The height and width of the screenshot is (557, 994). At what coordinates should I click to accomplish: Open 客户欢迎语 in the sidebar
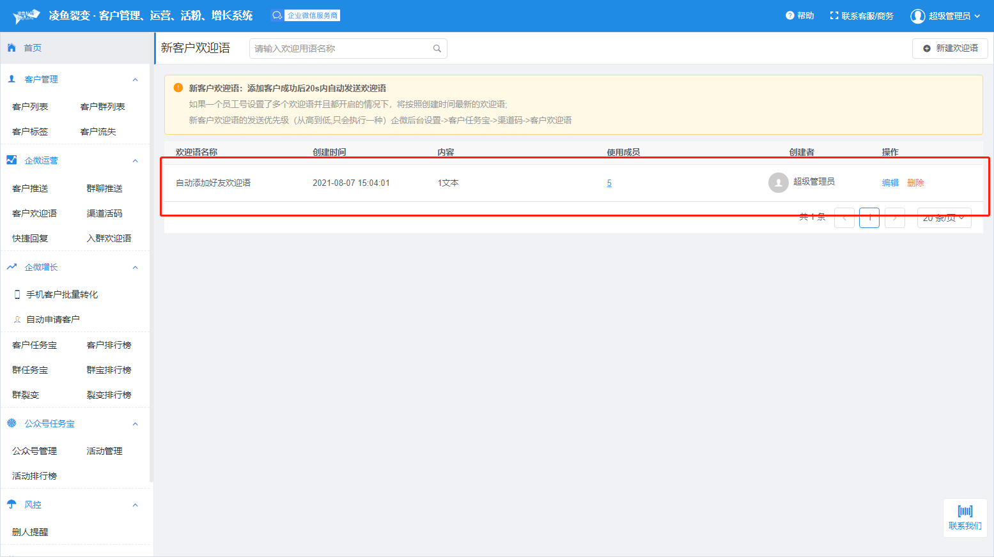click(x=35, y=213)
